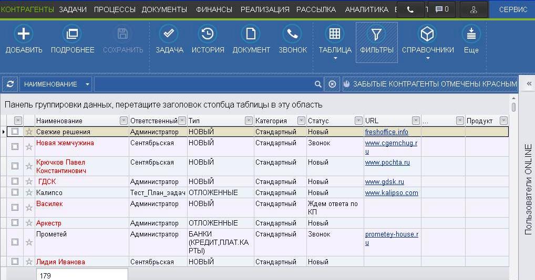Click the Забытые контрагенты отмечены красным notice
Viewport: 535px width, 280px height.
[430, 84]
